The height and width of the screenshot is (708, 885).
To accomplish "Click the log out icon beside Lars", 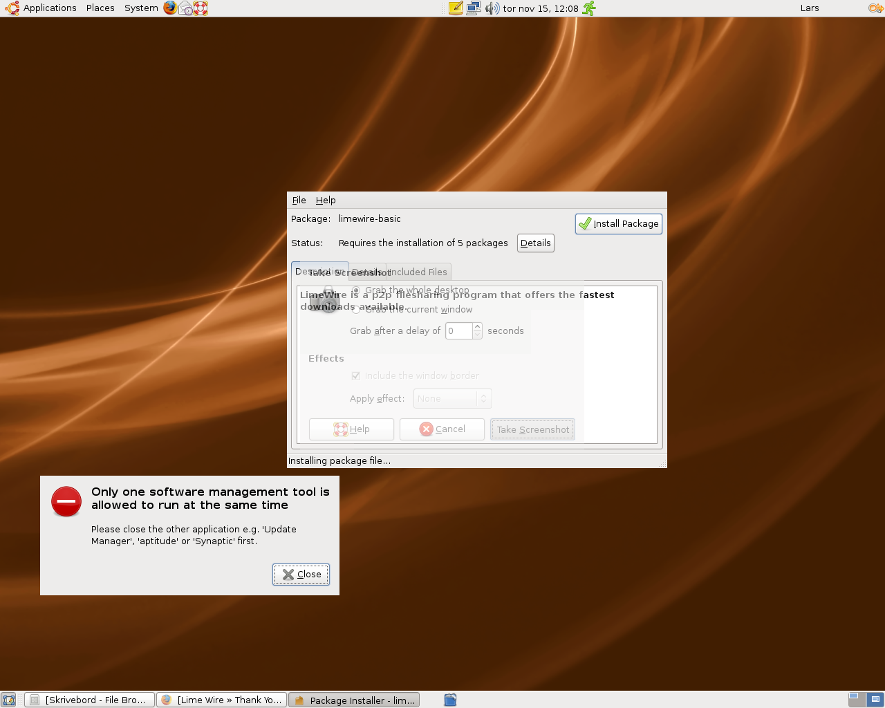I will (875, 8).
